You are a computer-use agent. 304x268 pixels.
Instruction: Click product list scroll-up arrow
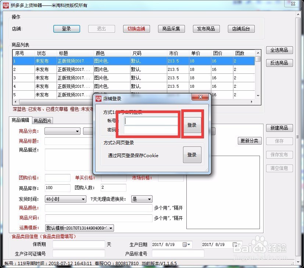(x=258, y=53)
